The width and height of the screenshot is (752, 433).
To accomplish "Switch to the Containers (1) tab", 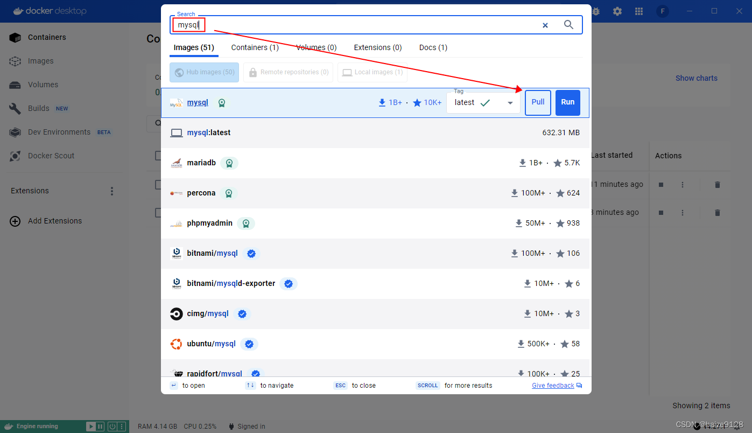I will pos(255,47).
